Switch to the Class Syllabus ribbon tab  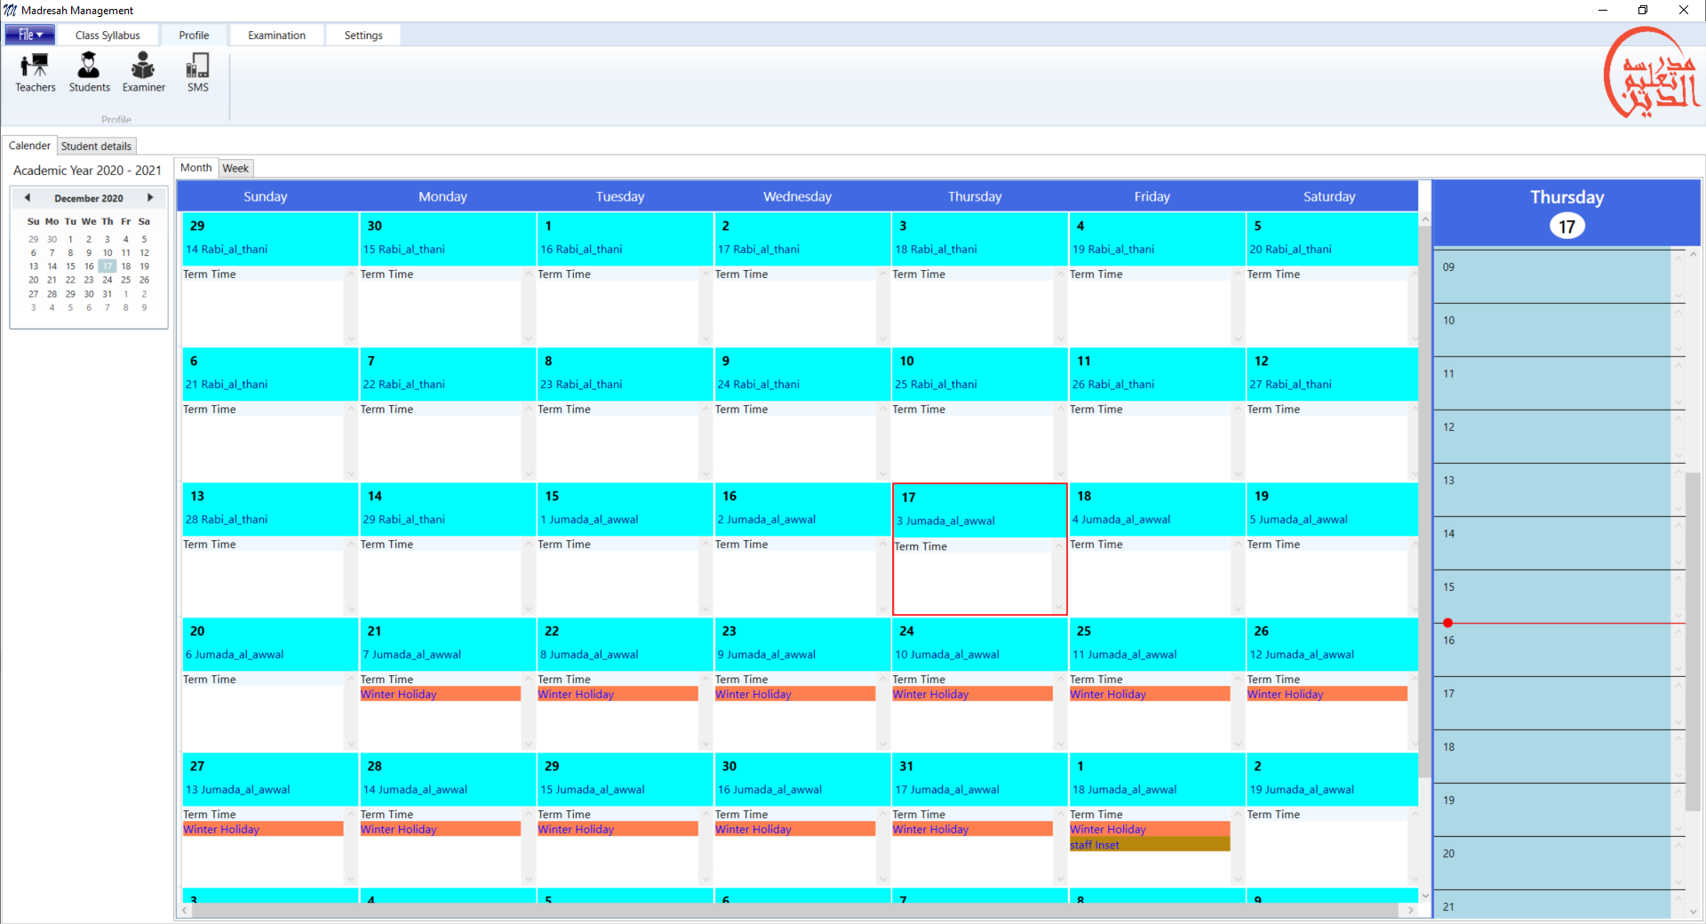click(108, 36)
